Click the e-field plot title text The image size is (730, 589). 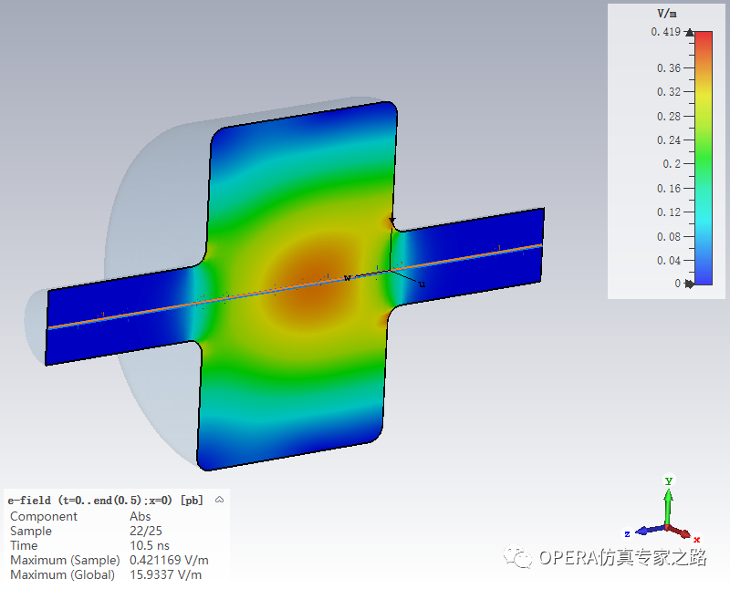[106, 501]
